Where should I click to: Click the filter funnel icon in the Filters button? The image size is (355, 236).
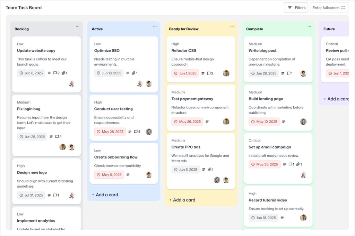(289, 7)
